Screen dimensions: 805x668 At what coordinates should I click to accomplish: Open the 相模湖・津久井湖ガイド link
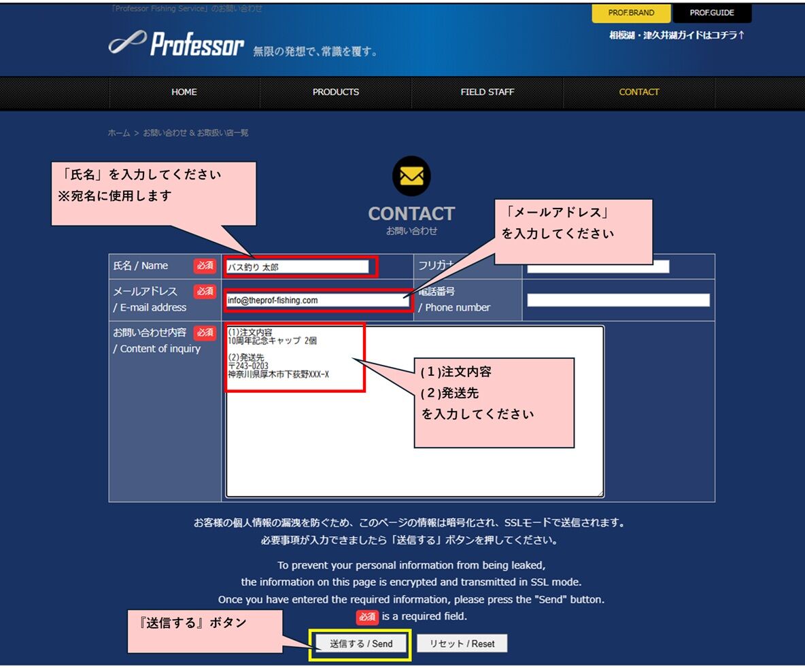[676, 35]
